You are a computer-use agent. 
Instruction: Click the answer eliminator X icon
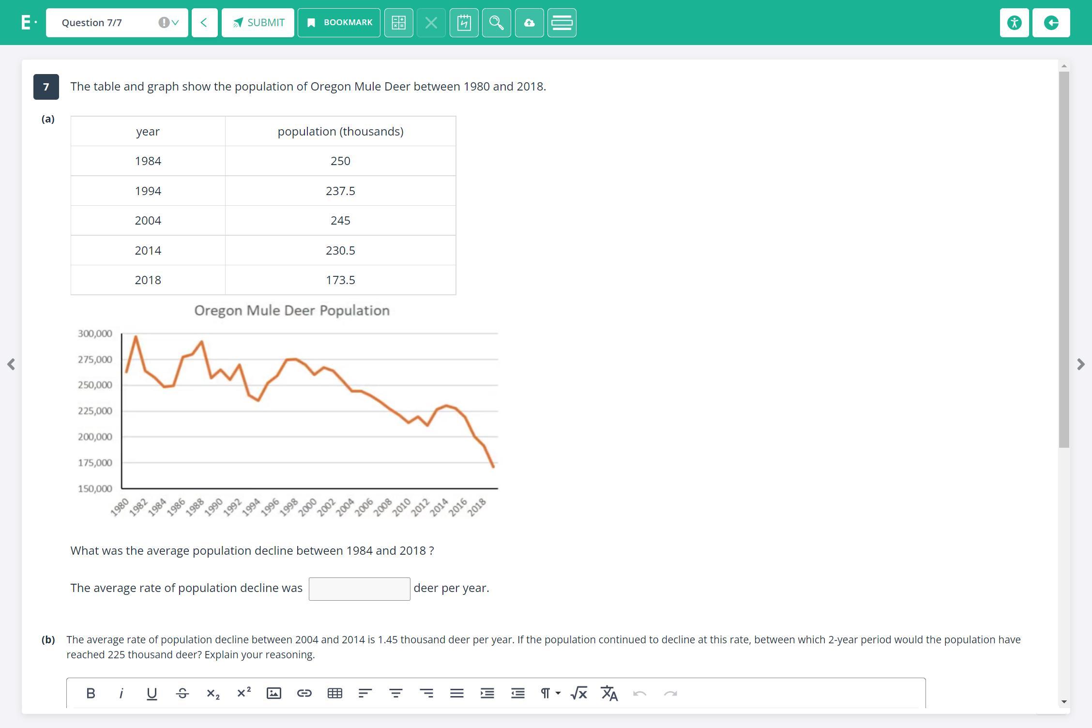(431, 23)
